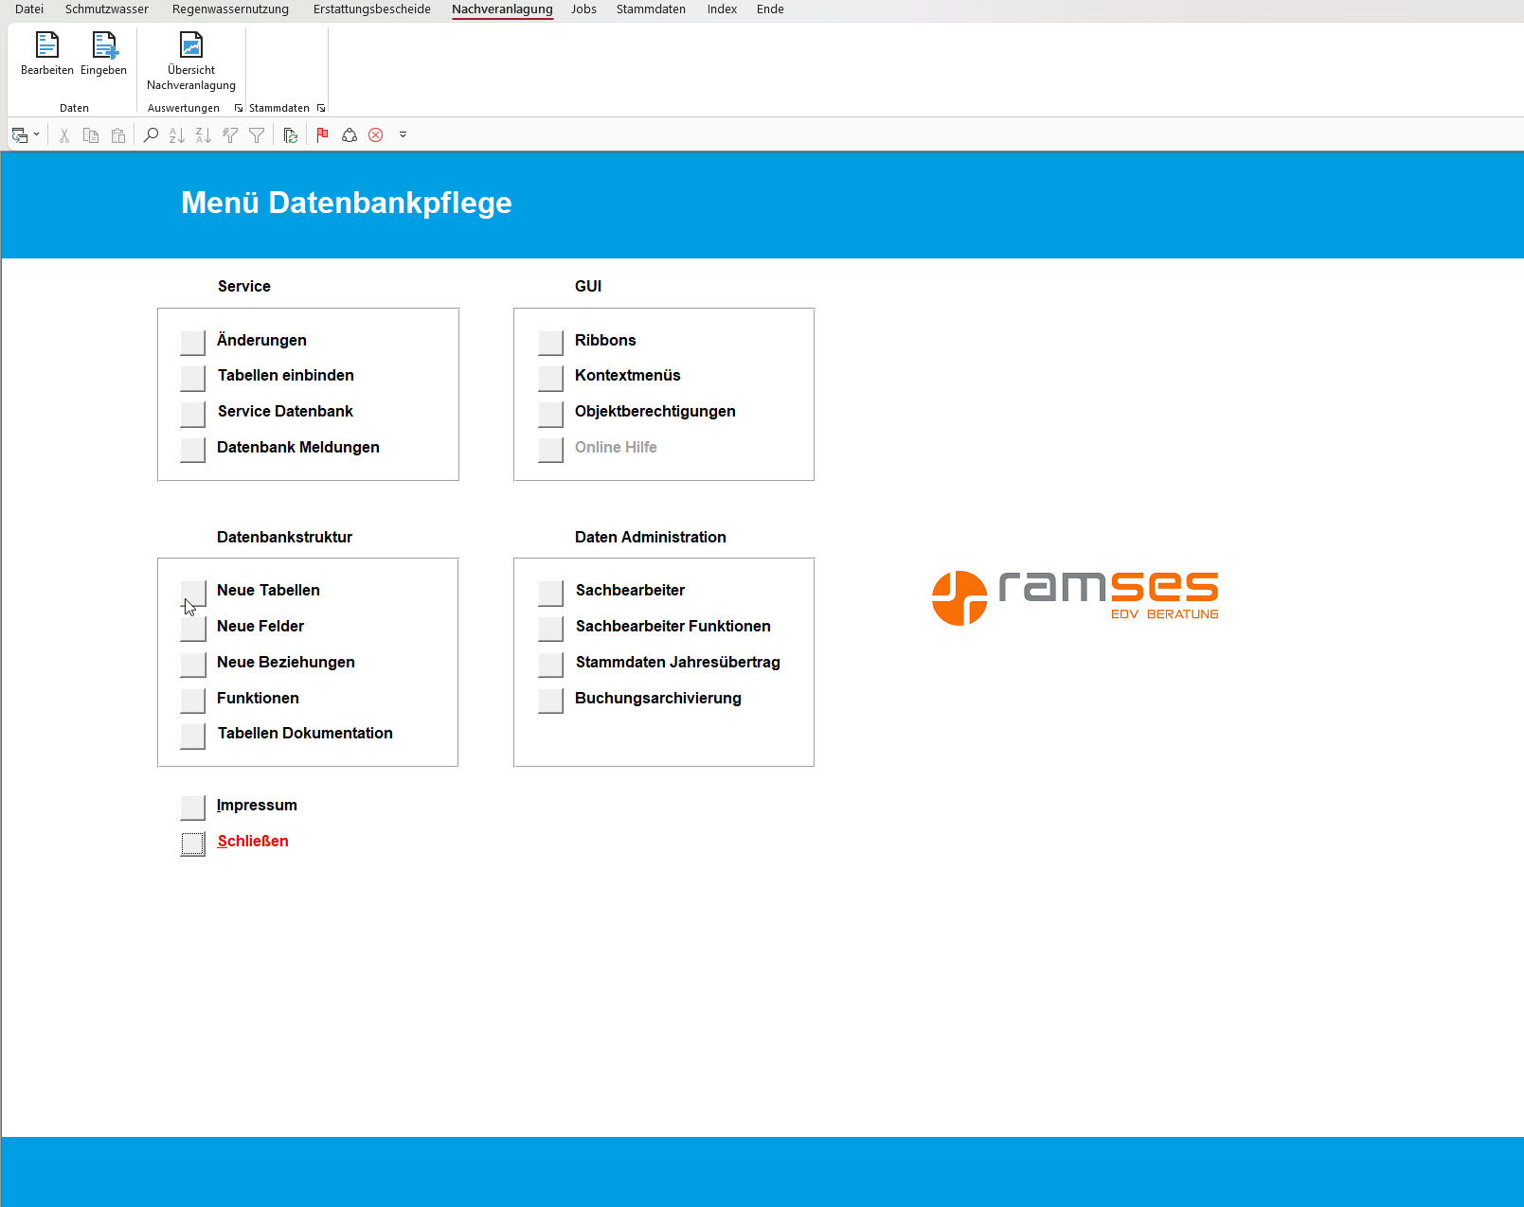Click box next to Sachbearbeiter
1524x1207 pixels.
tap(550, 592)
